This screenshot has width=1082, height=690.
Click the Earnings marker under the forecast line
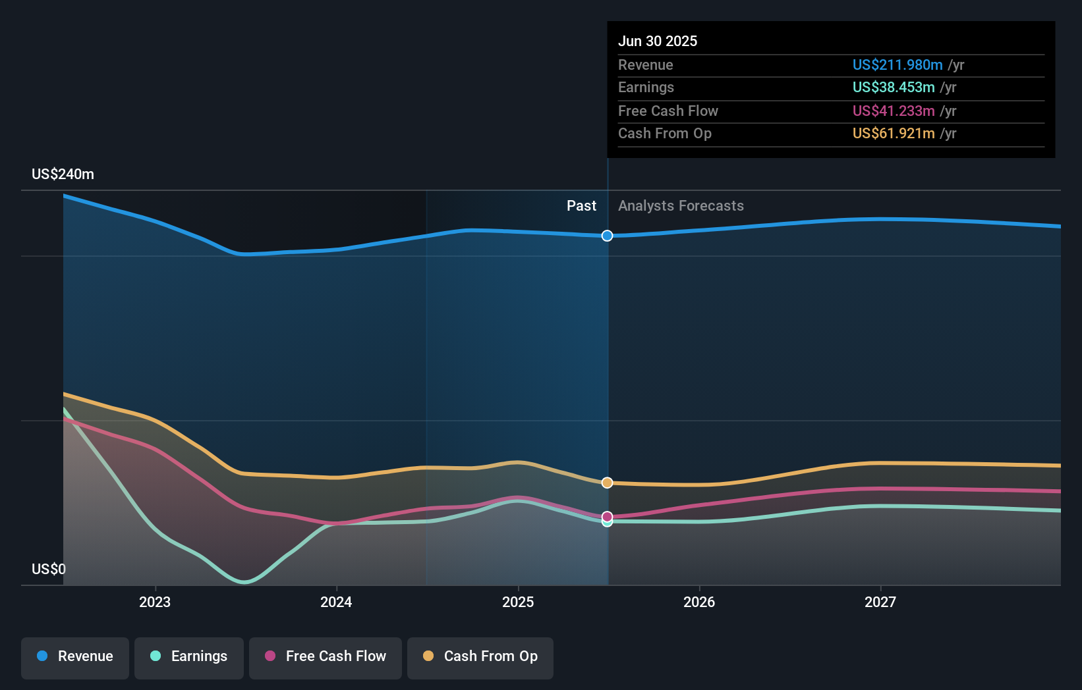point(606,522)
